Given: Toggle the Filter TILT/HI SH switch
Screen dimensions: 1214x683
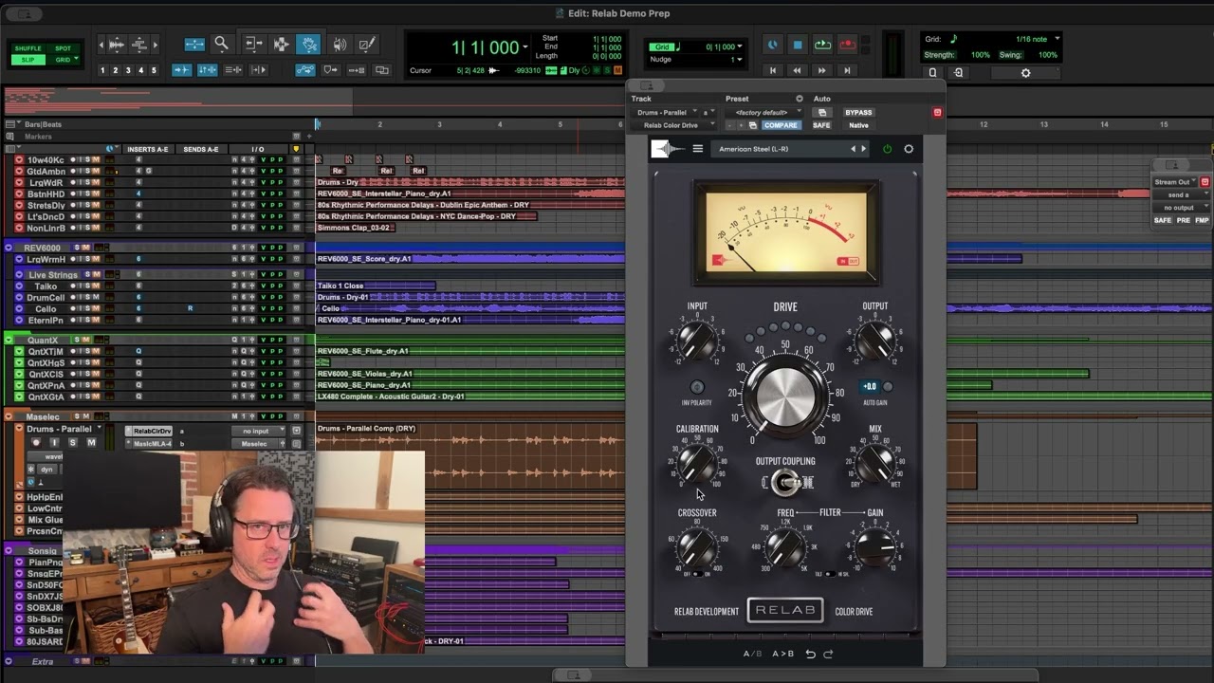Looking at the screenshot, I should pyautogui.click(x=831, y=574).
